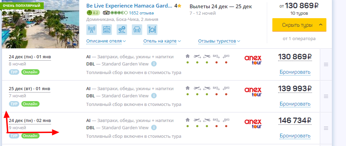
Task: Open the Be Live Experience Hamaca Gard... hotel link
Action: tap(129, 6)
